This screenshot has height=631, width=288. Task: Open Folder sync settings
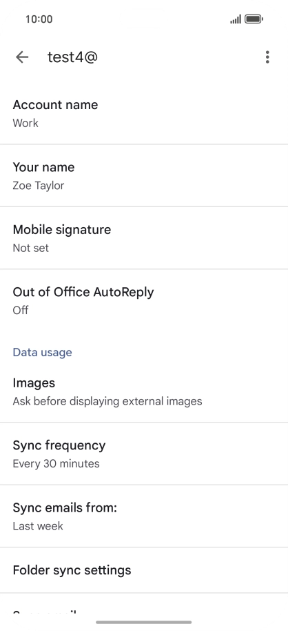pos(144,570)
